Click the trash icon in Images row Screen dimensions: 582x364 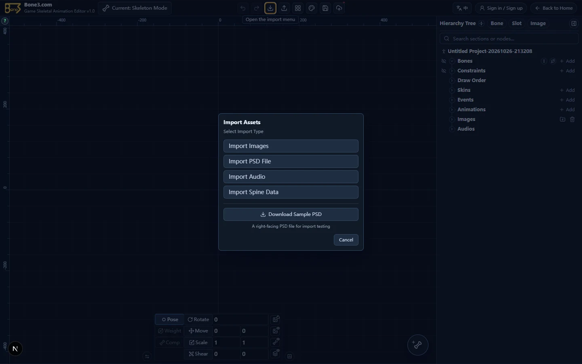click(x=572, y=119)
